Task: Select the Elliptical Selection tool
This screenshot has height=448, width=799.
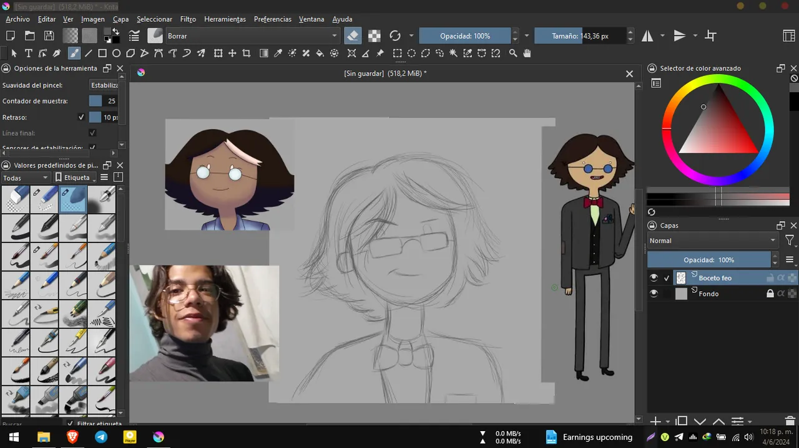Action: coord(412,54)
